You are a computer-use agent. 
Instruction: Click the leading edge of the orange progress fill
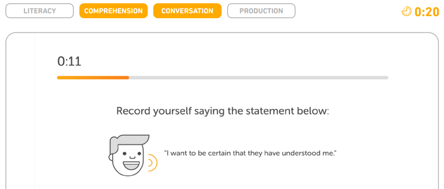point(128,78)
